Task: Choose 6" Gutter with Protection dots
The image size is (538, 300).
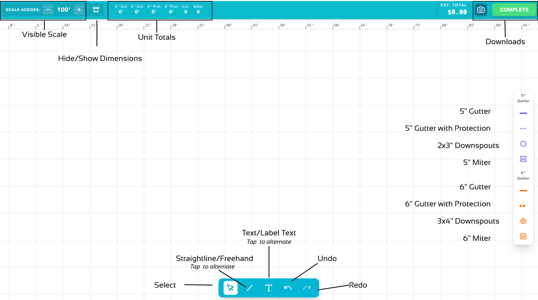Action: point(522,206)
